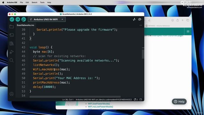
Task: Click the 'byte mac[6];' code line
Action: click(x=43, y=52)
